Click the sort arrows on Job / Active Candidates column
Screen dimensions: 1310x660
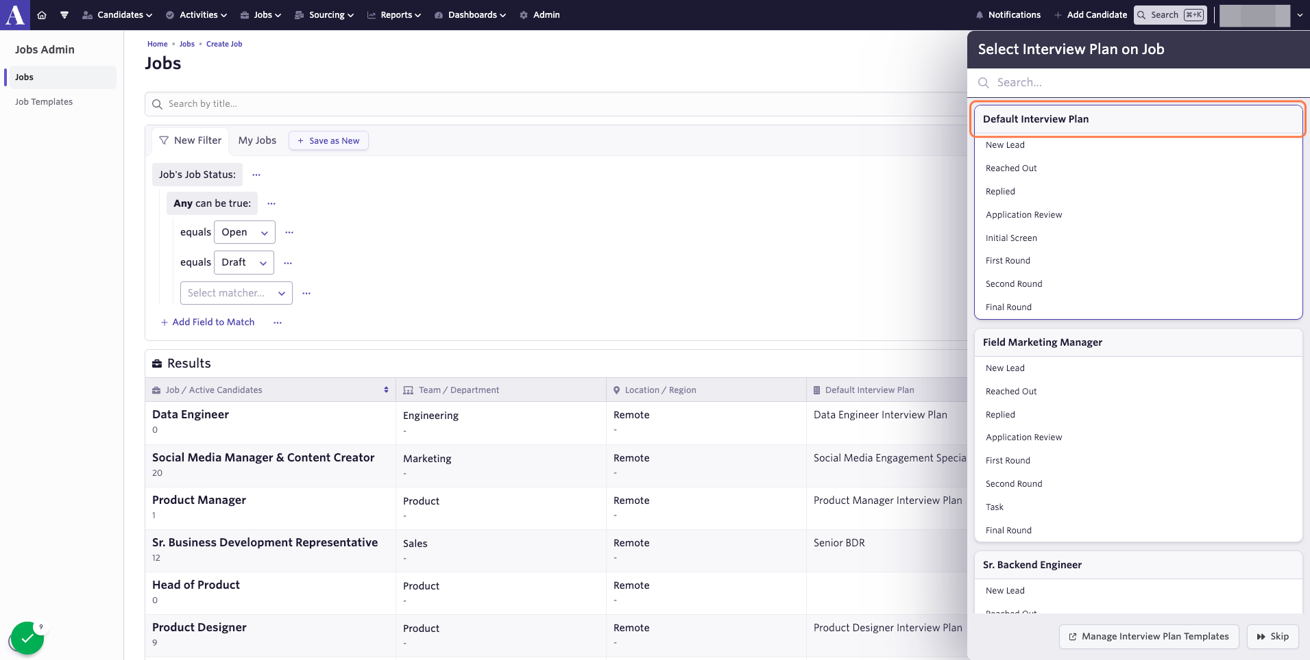click(386, 390)
